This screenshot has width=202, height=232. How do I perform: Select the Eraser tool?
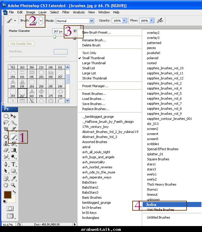pyautogui.click(x=6, y=150)
